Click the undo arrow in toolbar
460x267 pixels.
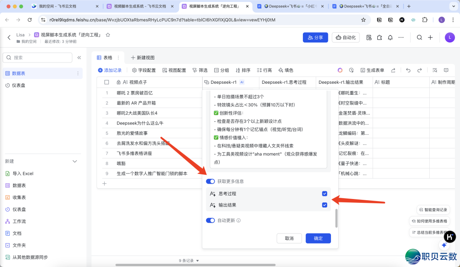pyautogui.click(x=408, y=70)
